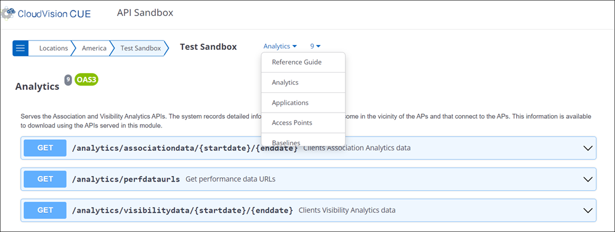Image resolution: width=615 pixels, height=232 pixels.
Task: Click the gray version 9 badge
Action: 68,80
